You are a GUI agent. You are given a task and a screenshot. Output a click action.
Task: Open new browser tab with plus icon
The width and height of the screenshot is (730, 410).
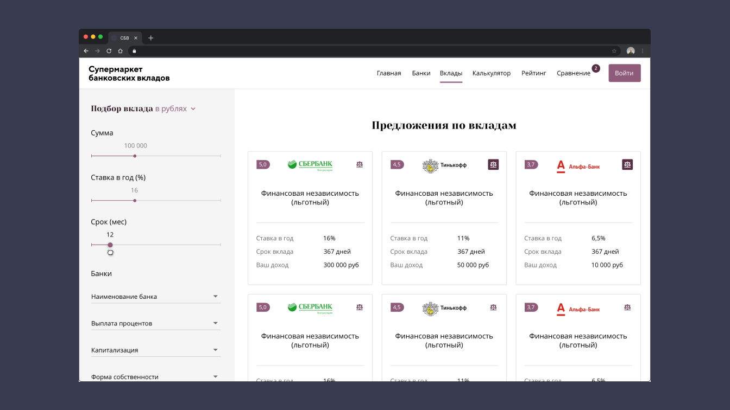pos(151,38)
